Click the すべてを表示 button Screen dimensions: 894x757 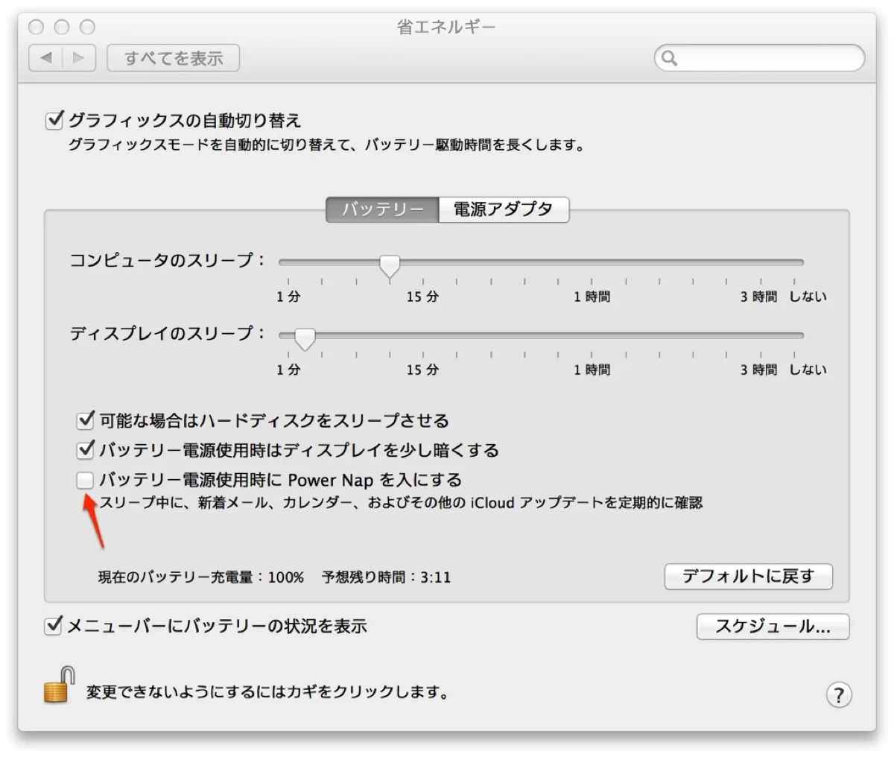click(174, 58)
